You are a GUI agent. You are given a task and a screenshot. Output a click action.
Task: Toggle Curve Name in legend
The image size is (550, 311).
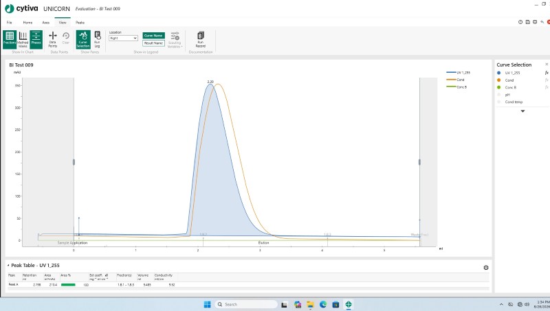pyautogui.click(x=153, y=36)
